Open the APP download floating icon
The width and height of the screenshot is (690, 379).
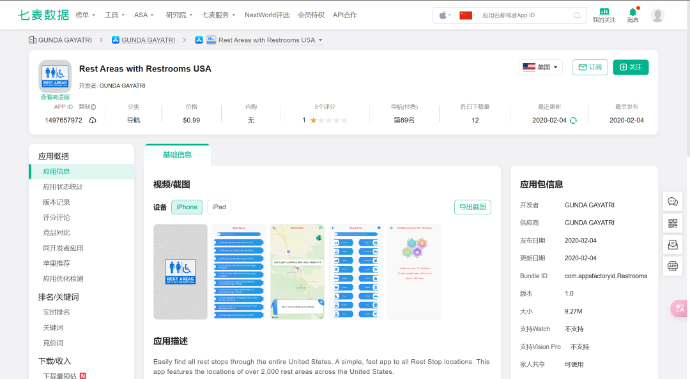pos(672,266)
